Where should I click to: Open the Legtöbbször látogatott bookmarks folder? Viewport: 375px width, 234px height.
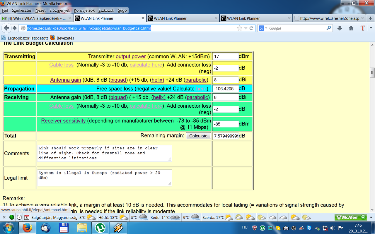pos(25,38)
